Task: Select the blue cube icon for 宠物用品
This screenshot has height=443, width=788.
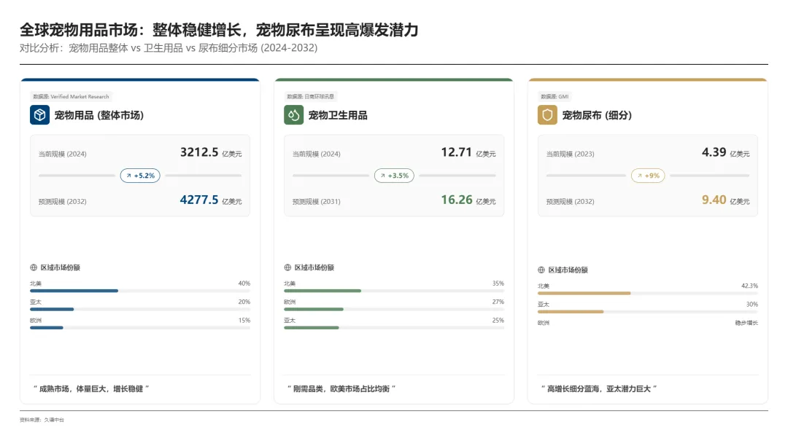Action: pyautogui.click(x=38, y=115)
